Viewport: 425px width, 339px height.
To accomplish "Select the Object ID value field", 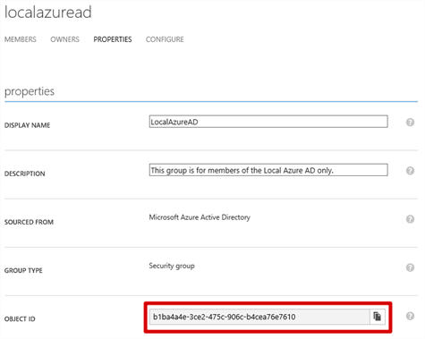I will pyautogui.click(x=259, y=317).
